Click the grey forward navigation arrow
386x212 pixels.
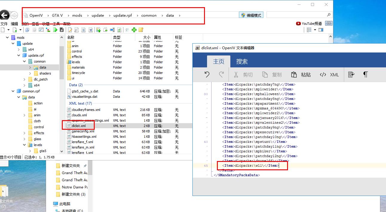pyautogui.click(x=14, y=15)
